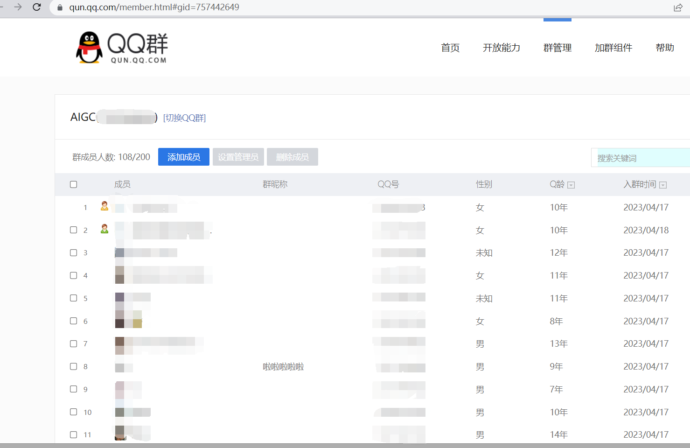
Task: Check the checkbox for member row 3
Action: point(73,252)
